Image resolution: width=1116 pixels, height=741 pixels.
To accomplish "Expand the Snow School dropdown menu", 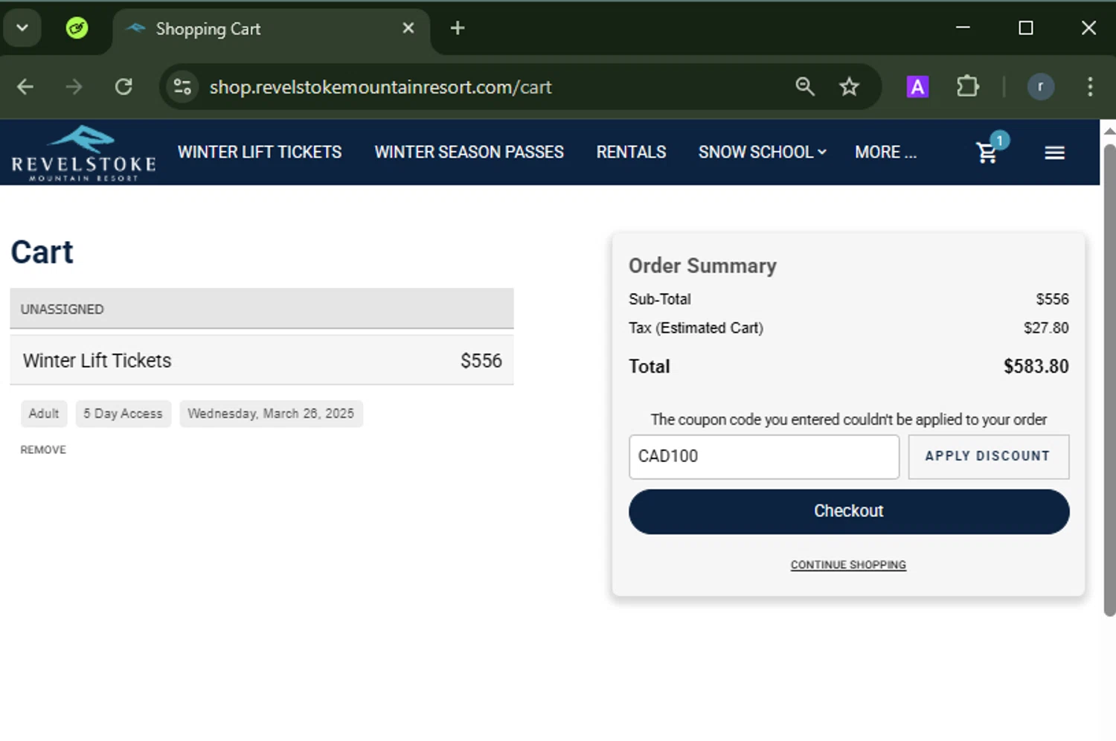I will click(763, 152).
